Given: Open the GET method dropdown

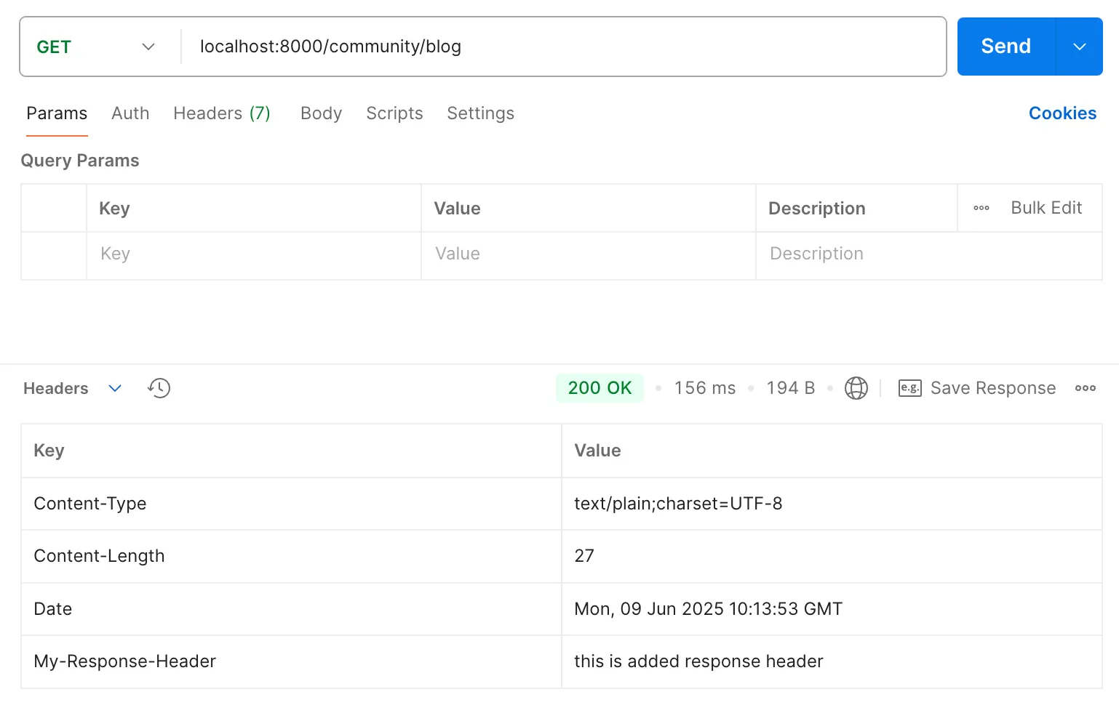Looking at the screenshot, I should pos(97,47).
